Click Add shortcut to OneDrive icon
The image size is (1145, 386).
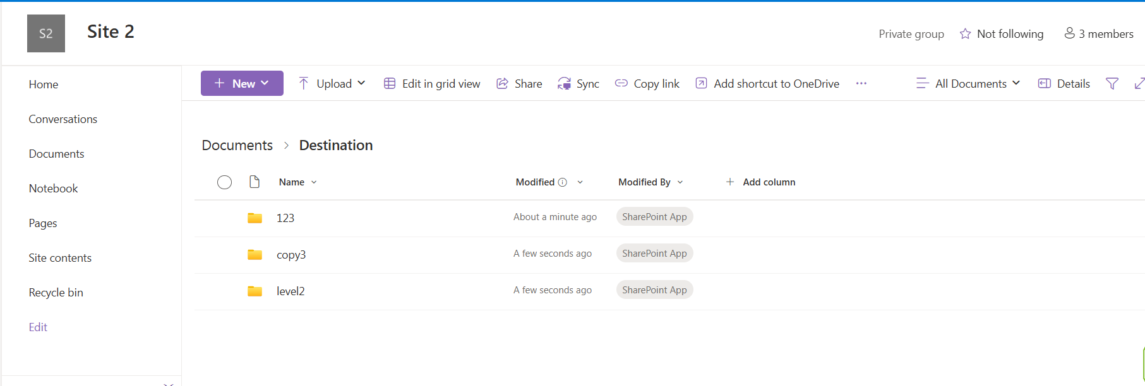tap(701, 83)
